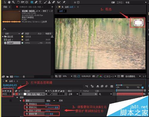Toggle constrain proportions link for mask feather

click(x=46, y=107)
